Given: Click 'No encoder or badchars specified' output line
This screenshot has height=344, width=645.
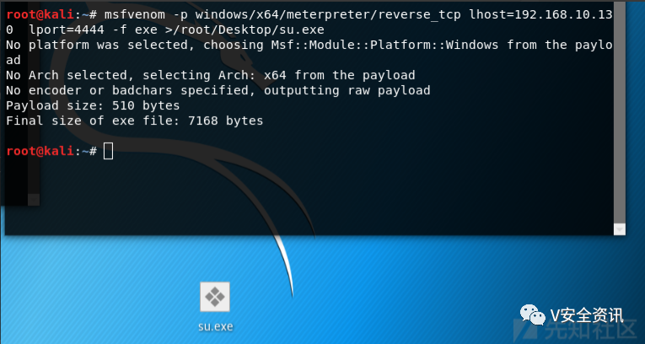Looking at the screenshot, I should (218, 90).
